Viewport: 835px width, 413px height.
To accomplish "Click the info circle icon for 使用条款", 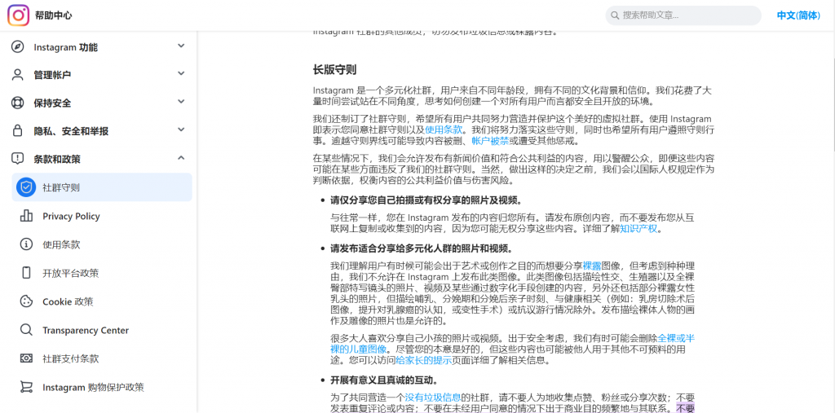I will tap(26, 244).
